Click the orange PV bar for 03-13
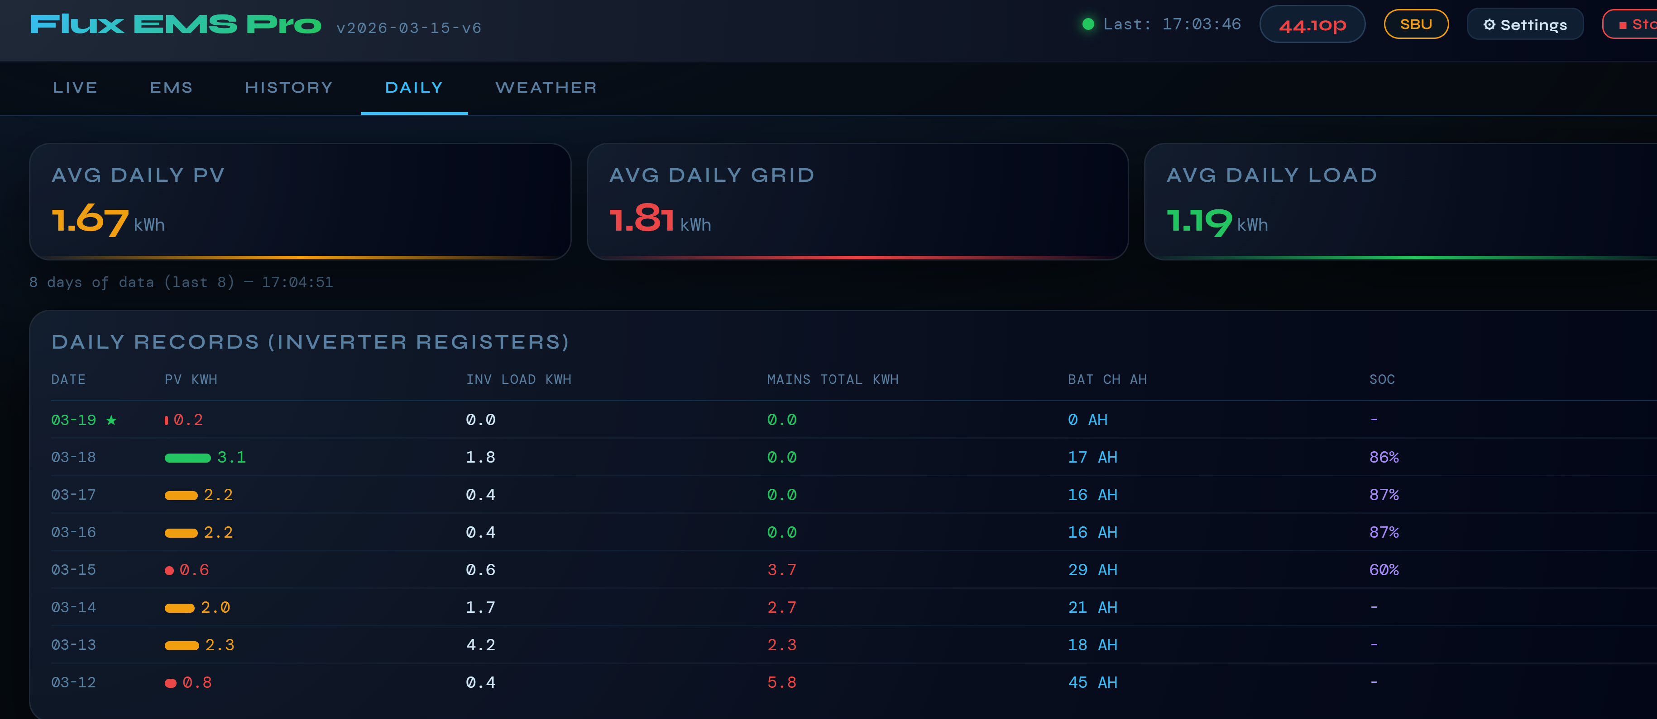Viewport: 1657px width, 719px height. point(182,646)
